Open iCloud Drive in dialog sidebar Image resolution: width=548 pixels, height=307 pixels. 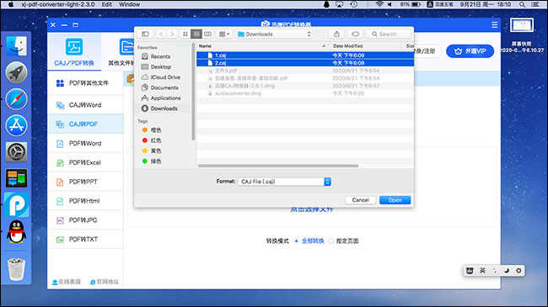tap(165, 77)
